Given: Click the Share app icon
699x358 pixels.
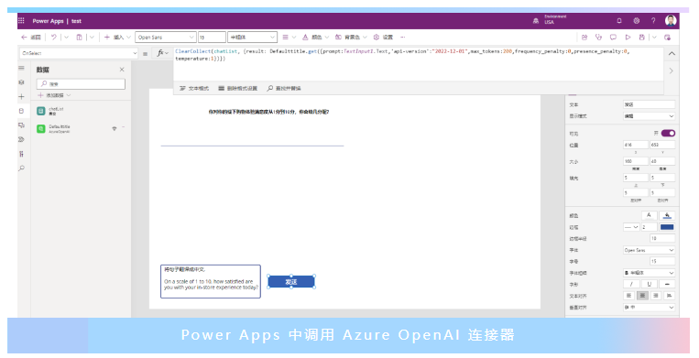Looking at the screenshot, I should point(584,38).
